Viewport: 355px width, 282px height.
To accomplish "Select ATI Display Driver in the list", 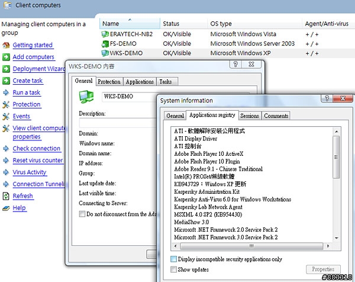I will click(x=196, y=139).
